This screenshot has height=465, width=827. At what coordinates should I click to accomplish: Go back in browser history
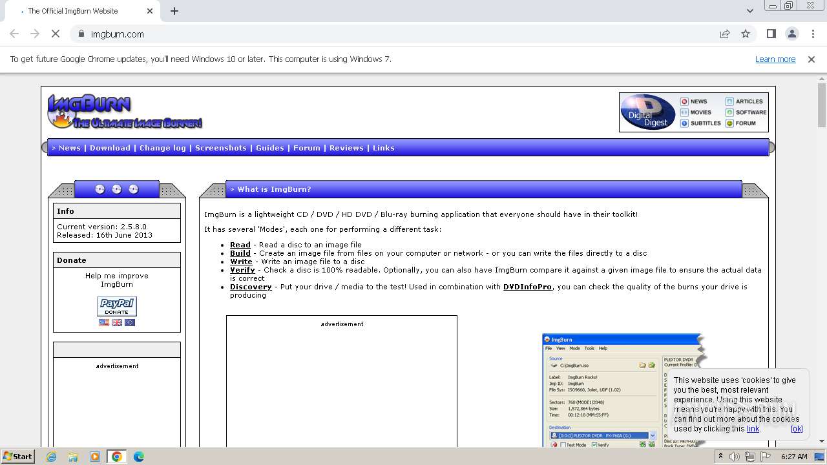pyautogui.click(x=14, y=34)
